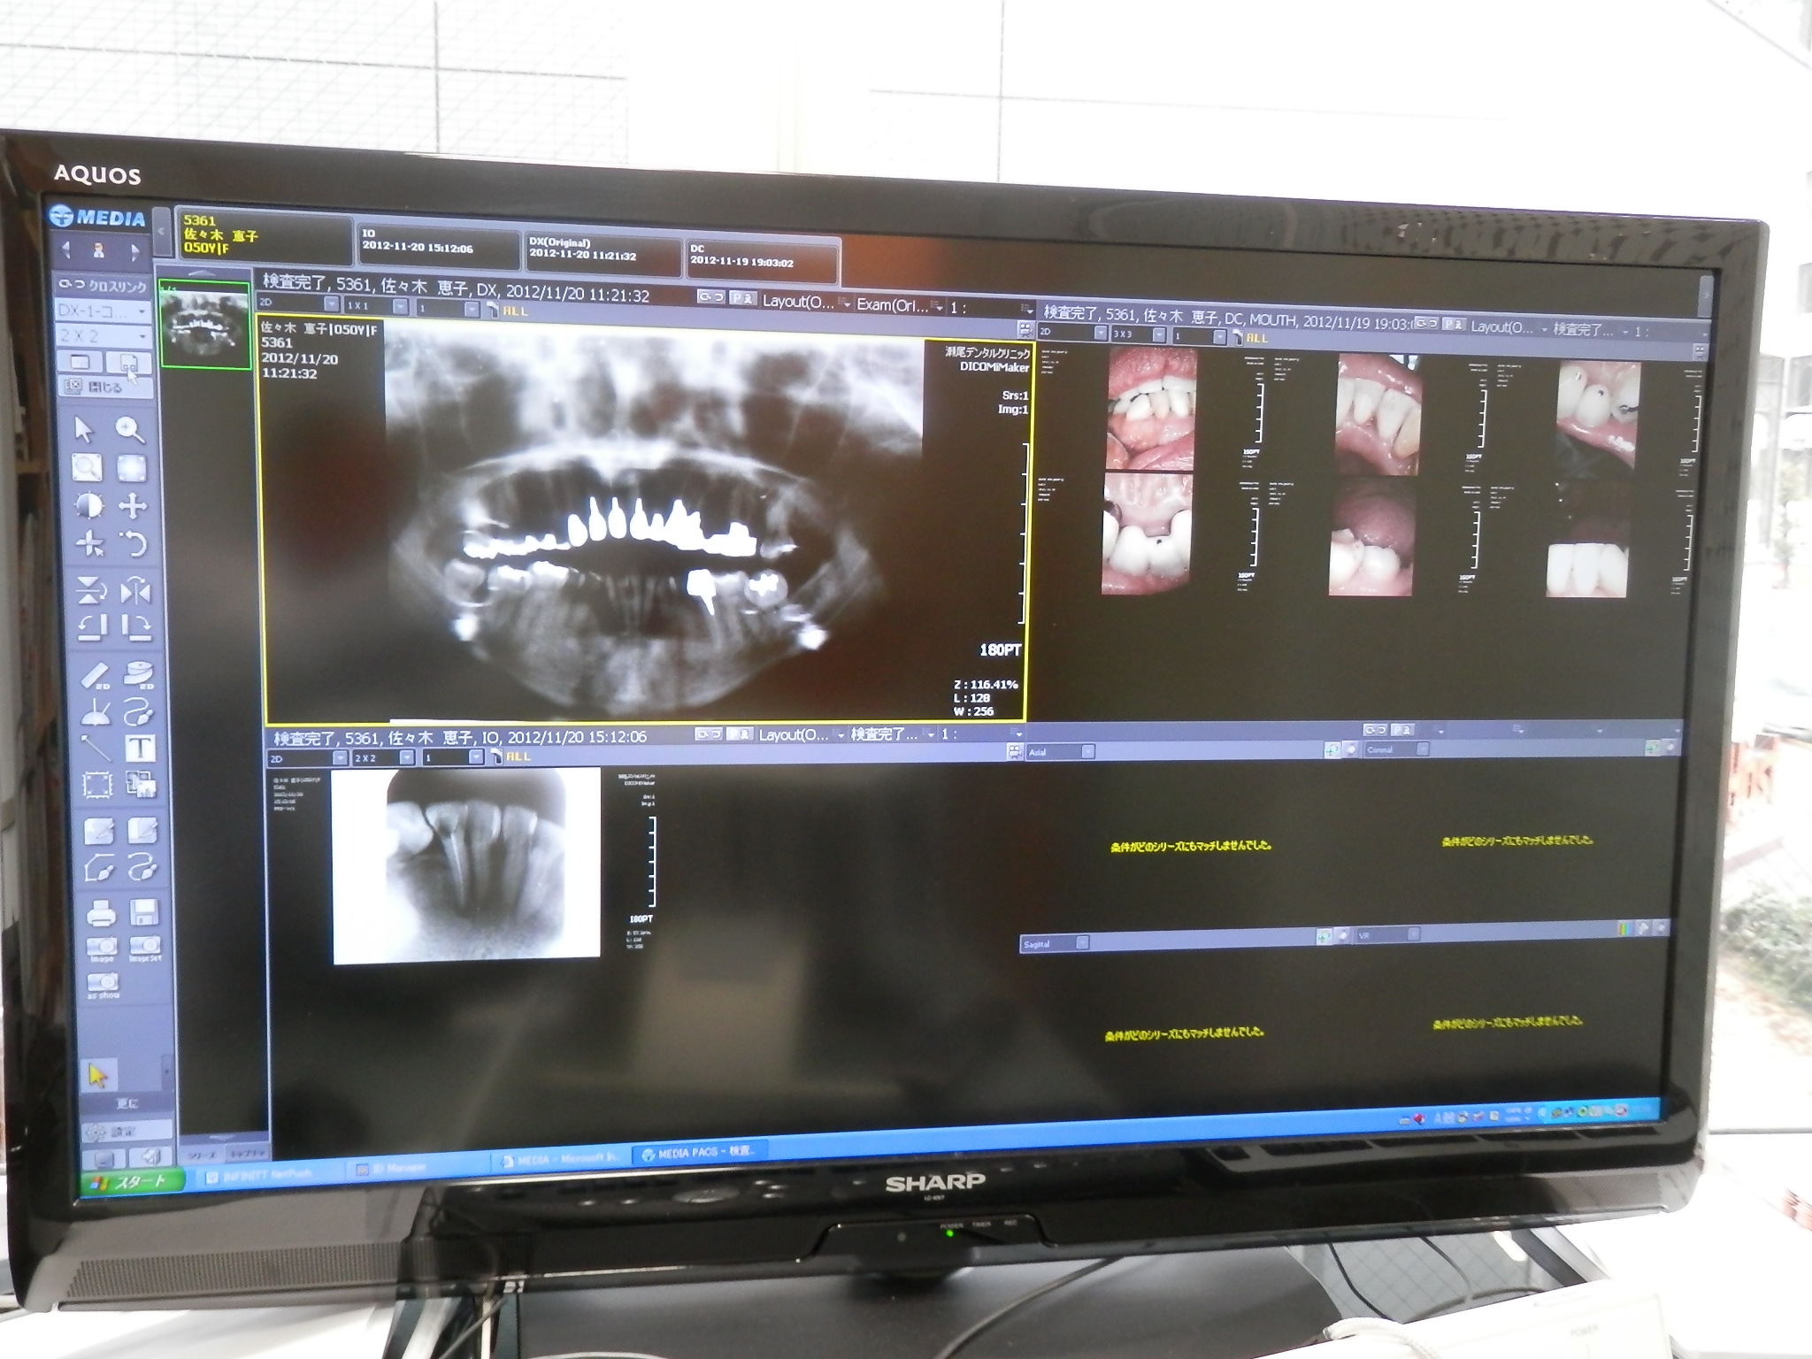Choose the zoom region tool
The image size is (1812, 1359).
pyautogui.click(x=86, y=467)
